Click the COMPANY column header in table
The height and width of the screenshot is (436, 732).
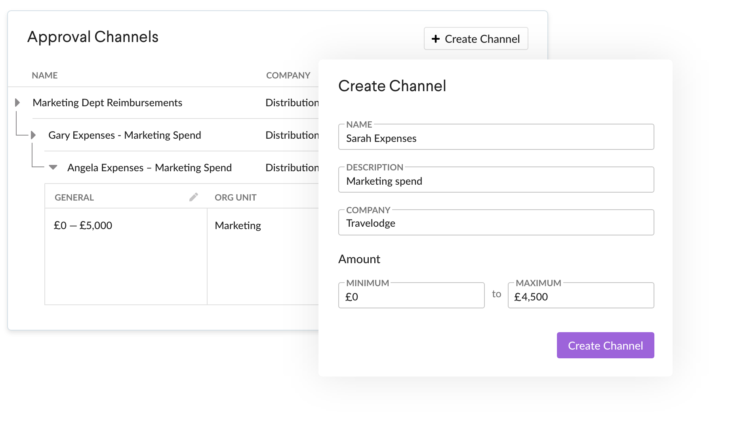[288, 75]
